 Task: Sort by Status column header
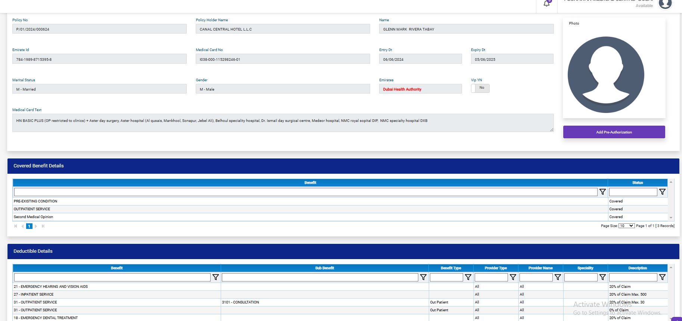click(637, 183)
